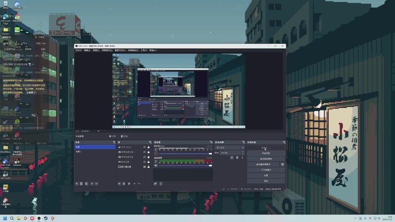The image size is (395, 222).
Task: Open Scene Collection (场景集合) menu
Action: point(133,50)
